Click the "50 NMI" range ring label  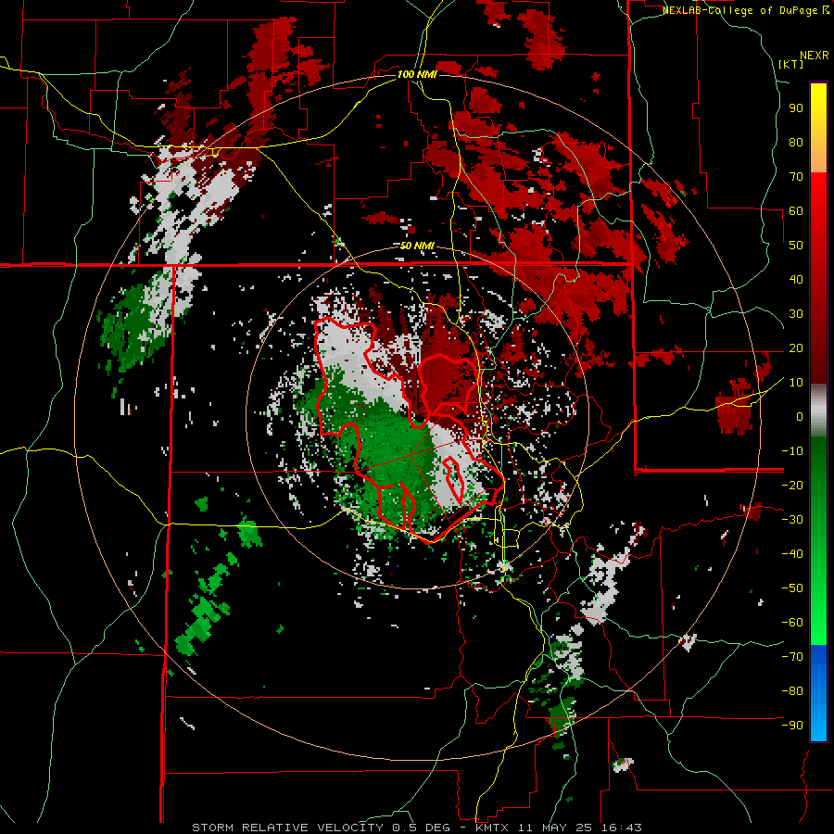[x=417, y=246]
